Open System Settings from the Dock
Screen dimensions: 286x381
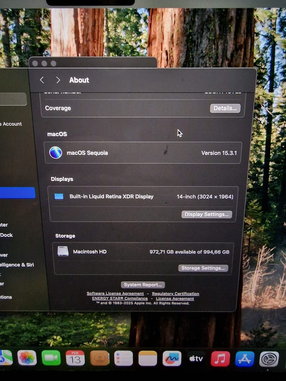269,359
